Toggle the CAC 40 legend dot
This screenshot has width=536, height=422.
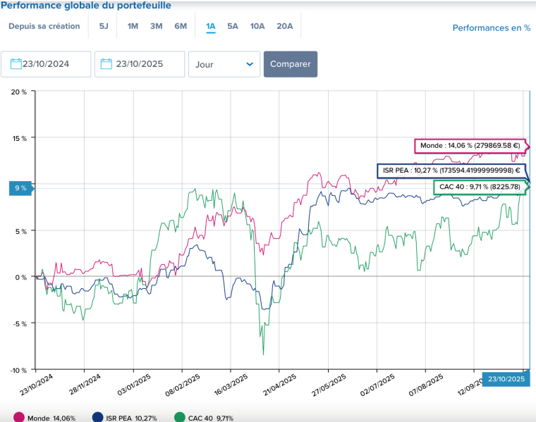pyautogui.click(x=179, y=418)
